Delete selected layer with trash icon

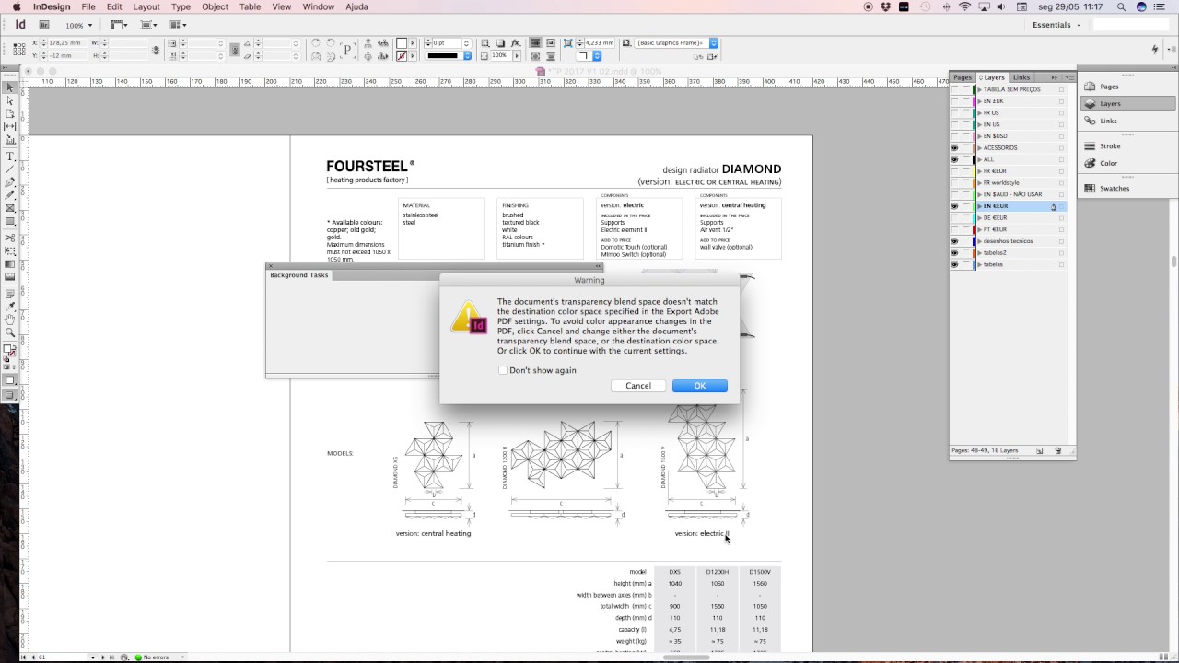(1058, 451)
